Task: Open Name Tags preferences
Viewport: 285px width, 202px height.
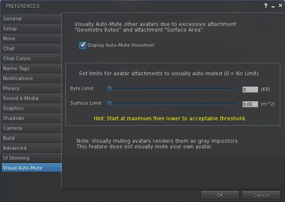Action: pos(31,68)
